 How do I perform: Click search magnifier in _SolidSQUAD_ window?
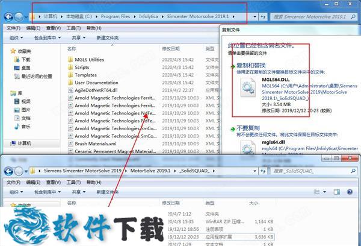[353, 171]
